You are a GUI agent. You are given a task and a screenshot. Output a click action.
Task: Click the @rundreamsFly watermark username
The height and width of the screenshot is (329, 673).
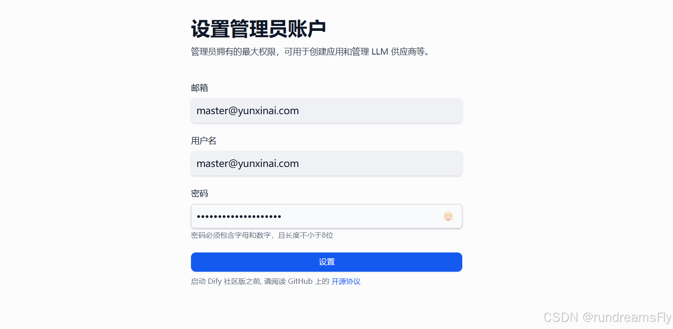pyautogui.click(x=626, y=317)
